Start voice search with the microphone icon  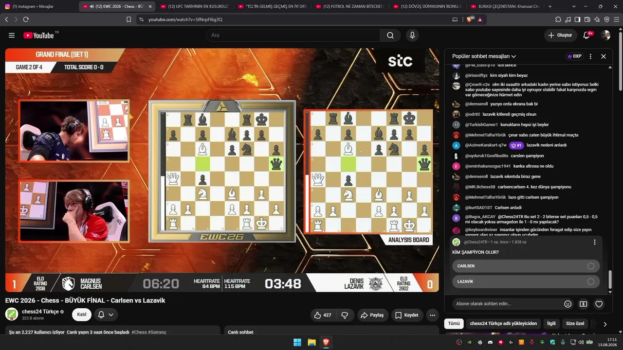click(412, 35)
